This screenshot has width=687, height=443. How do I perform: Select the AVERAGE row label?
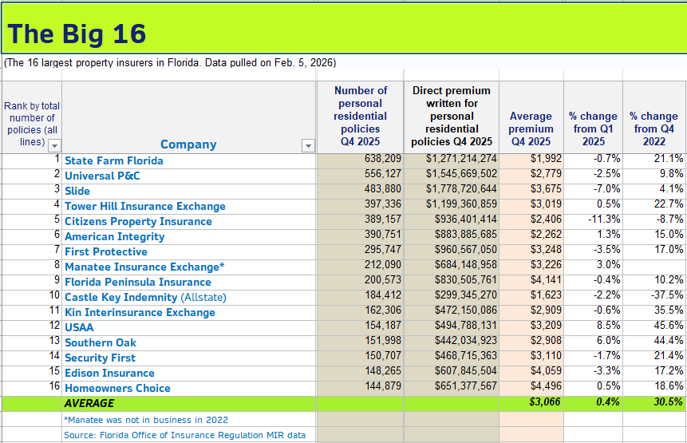coord(89,403)
